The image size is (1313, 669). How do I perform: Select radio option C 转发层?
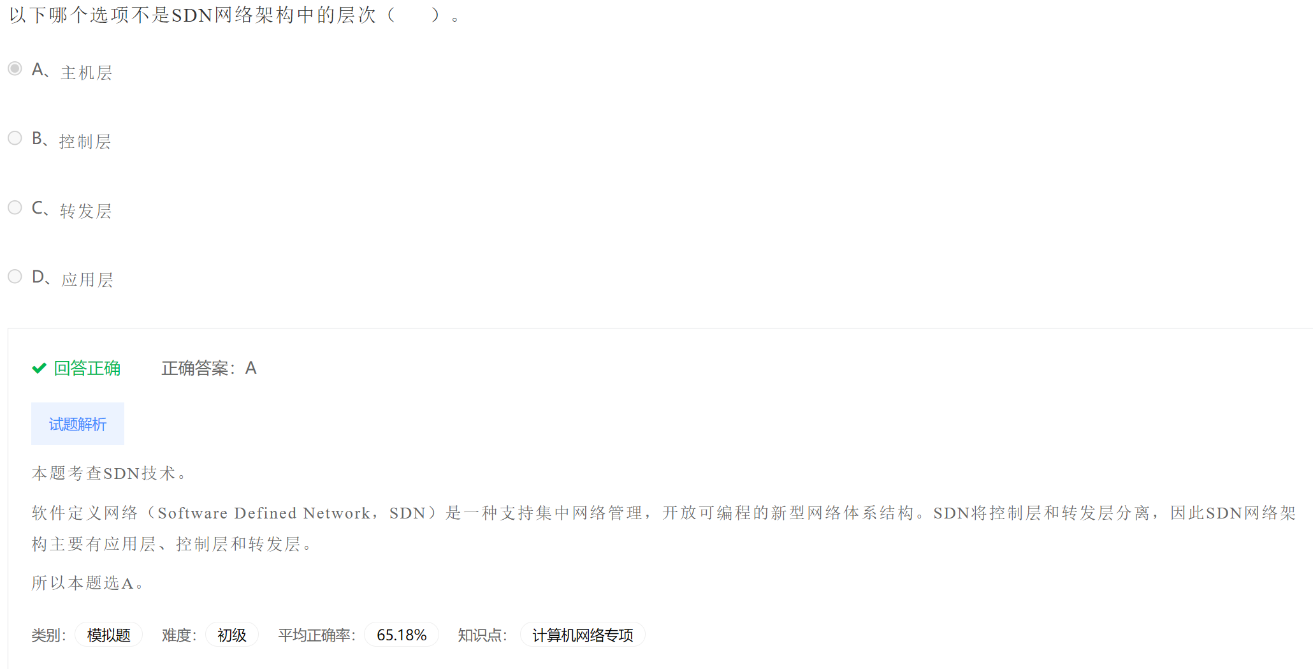click(x=15, y=207)
